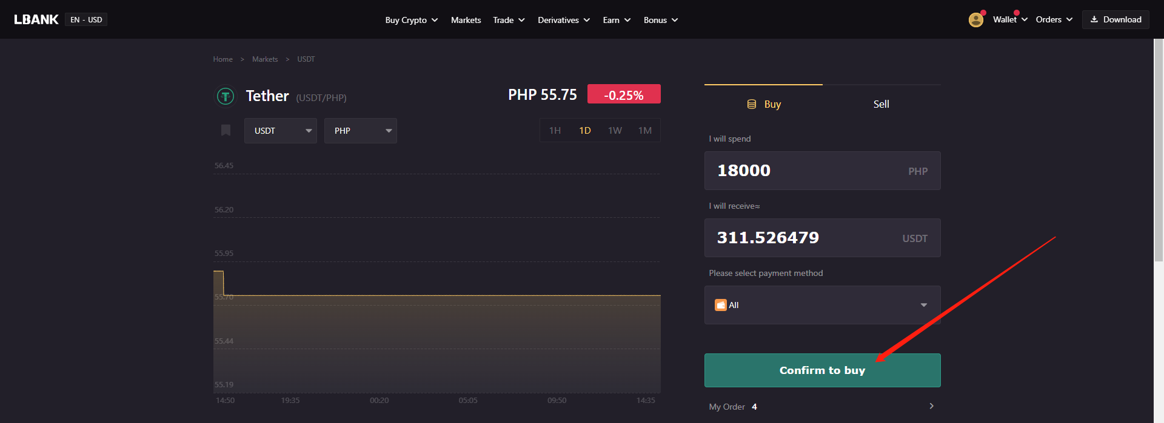The width and height of the screenshot is (1164, 423).
Task: Expand the Buy Crypto menu
Action: click(412, 20)
